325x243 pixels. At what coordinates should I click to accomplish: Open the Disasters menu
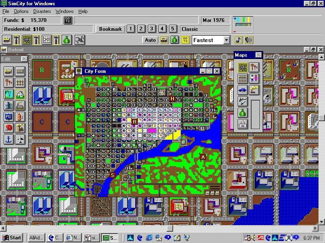click(42, 11)
